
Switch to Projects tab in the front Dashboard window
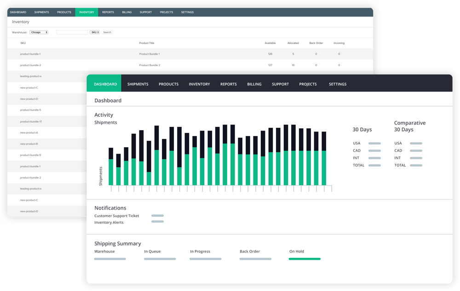pyautogui.click(x=308, y=84)
